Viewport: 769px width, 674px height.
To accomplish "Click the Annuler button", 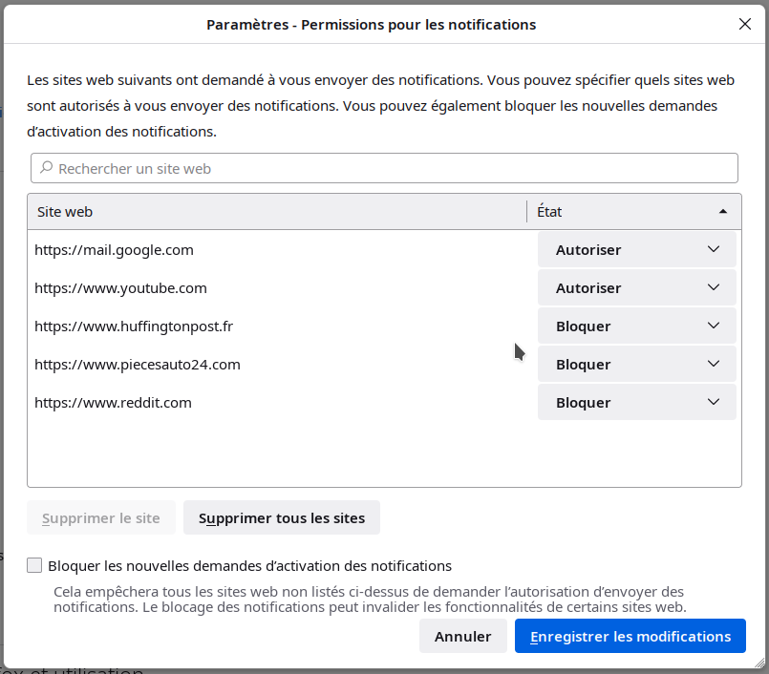I will pyautogui.click(x=462, y=637).
